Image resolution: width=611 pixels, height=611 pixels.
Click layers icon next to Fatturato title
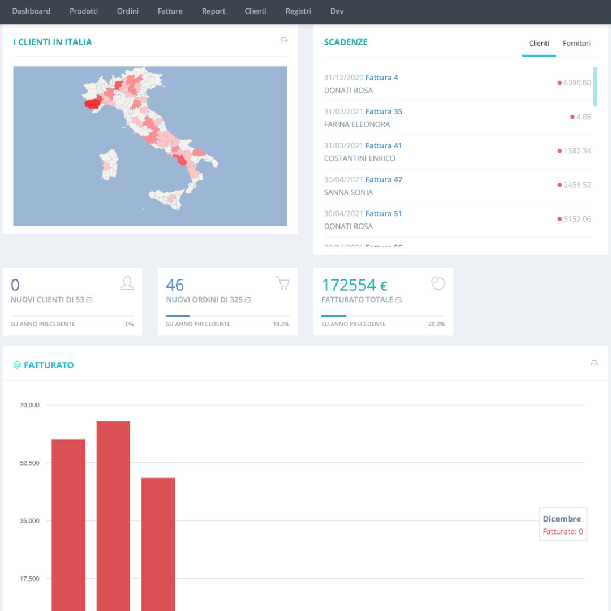(x=17, y=365)
